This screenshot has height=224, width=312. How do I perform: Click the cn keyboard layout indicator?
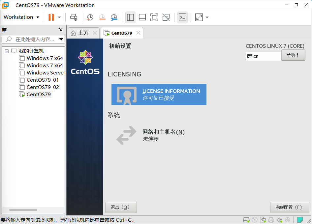(x=263, y=56)
